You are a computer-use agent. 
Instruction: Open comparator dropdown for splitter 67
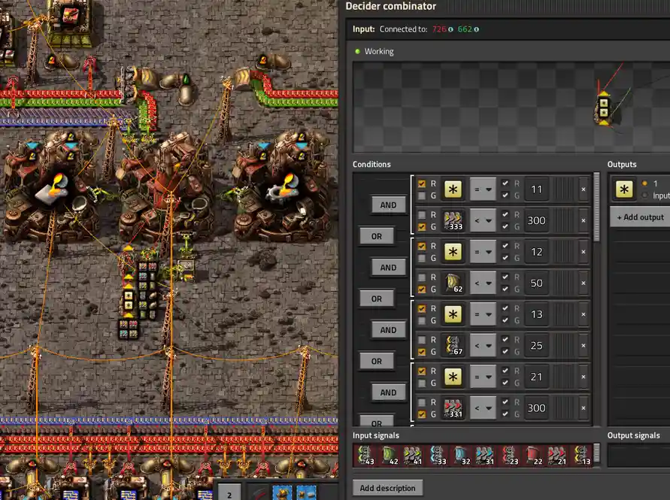tap(483, 345)
